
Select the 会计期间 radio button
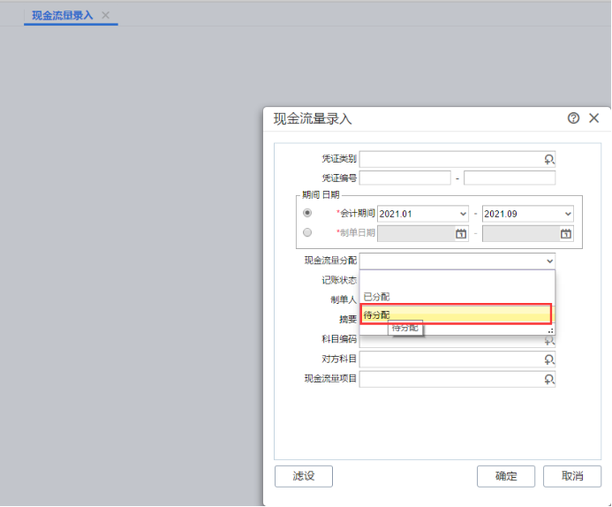[x=307, y=213]
